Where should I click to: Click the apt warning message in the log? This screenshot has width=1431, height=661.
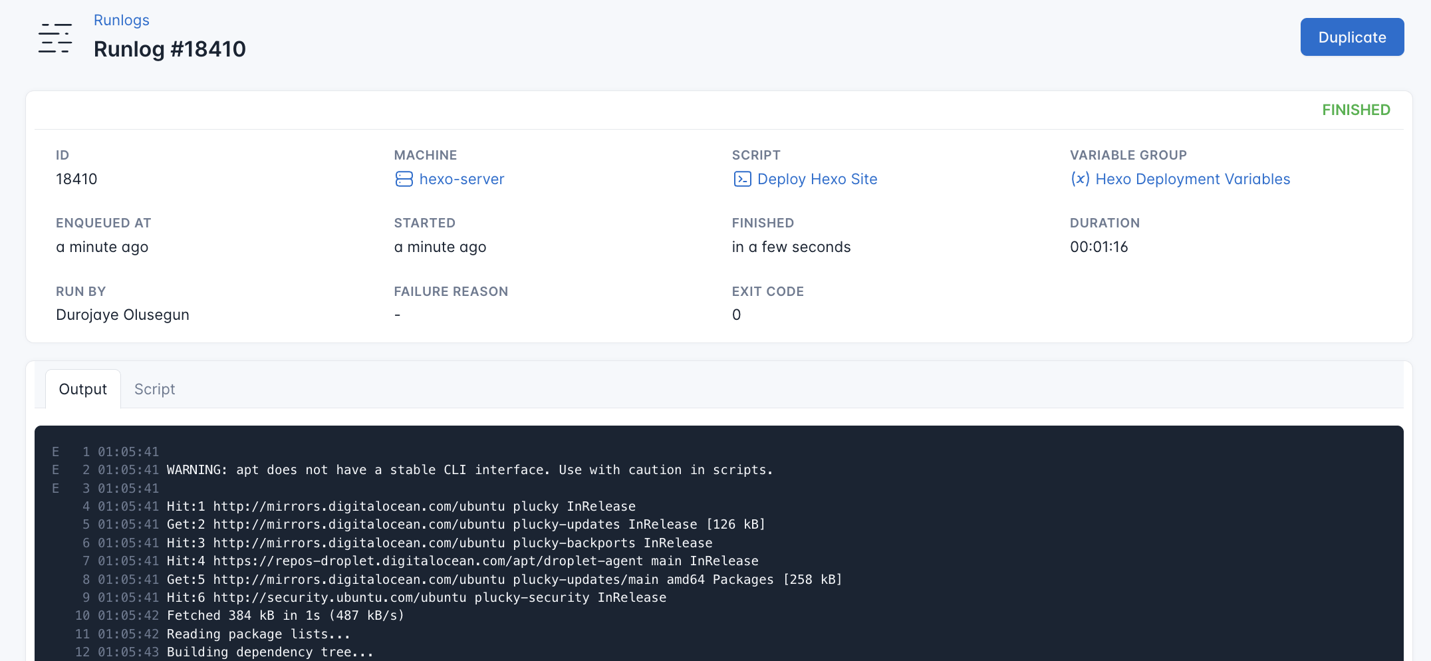[469, 469]
